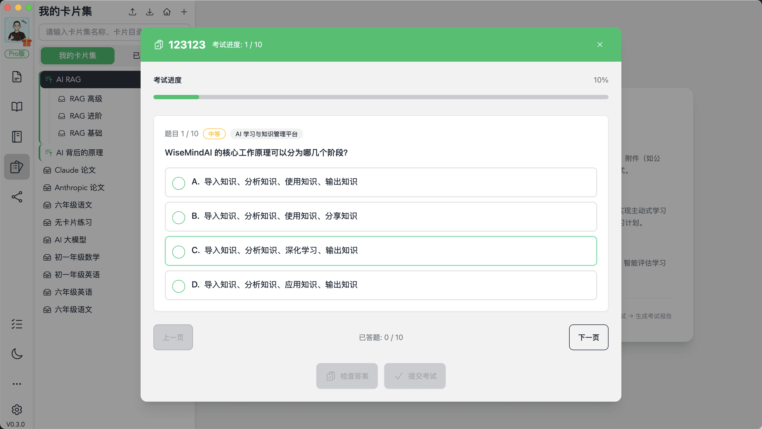Image resolution: width=762 pixels, height=429 pixels.
Task: Click the download icon next to upload
Action: [150, 12]
